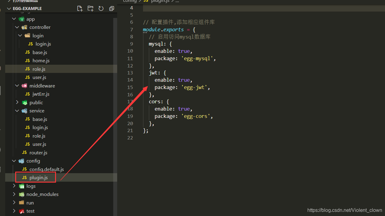Image resolution: width=385 pixels, height=216 pixels.
Task: Click the CSDN blog link watermark
Action: (x=345, y=210)
